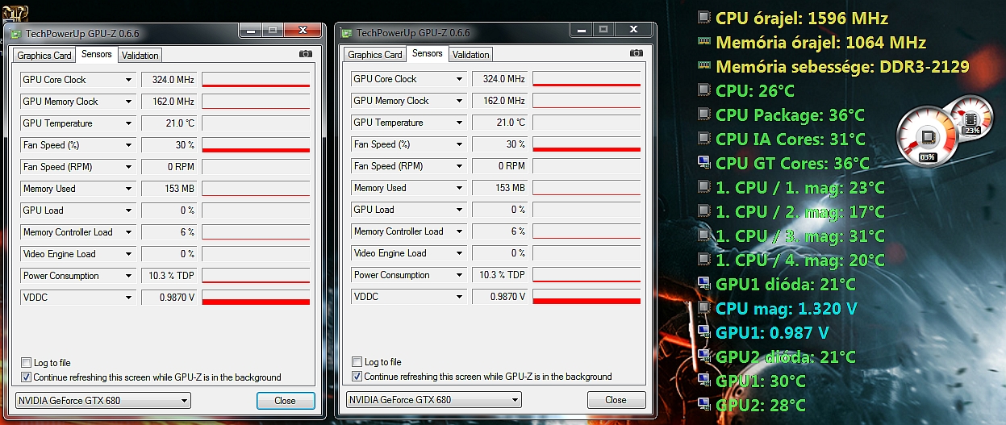Click the icon beside 1. CPU / 4. mag

[x=703, y=260]
